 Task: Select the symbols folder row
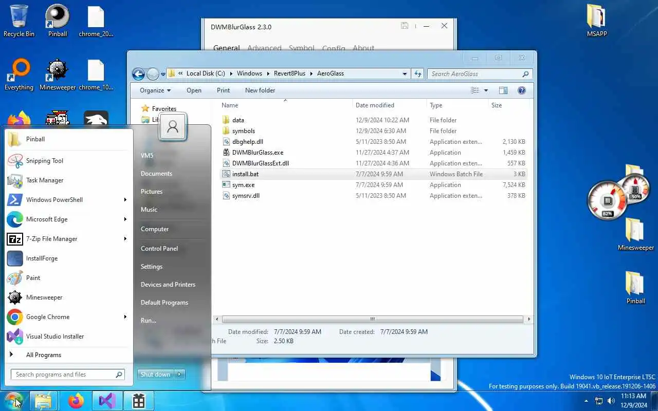pos(374,131)
